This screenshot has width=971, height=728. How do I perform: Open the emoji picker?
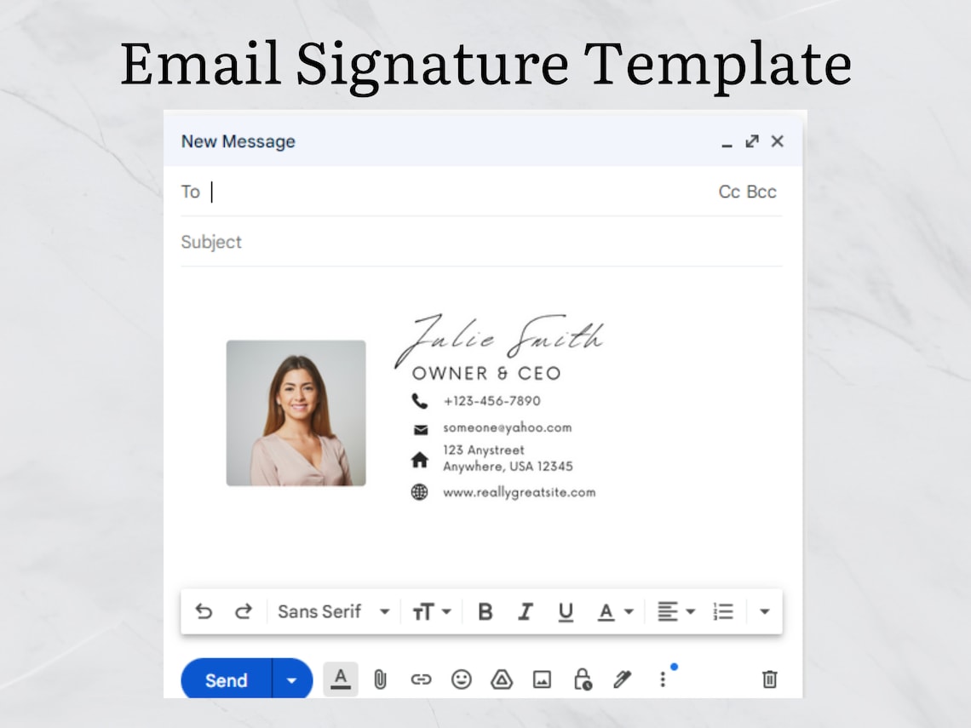click(x=461, y=679)
